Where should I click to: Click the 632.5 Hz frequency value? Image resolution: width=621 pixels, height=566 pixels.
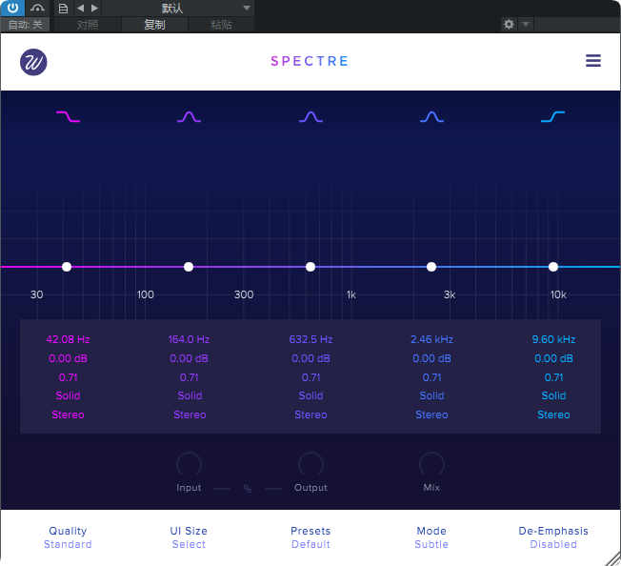coord(310,339)
